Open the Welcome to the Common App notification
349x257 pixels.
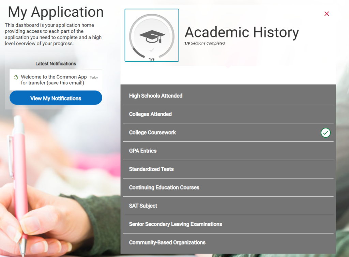coord(54,80)
